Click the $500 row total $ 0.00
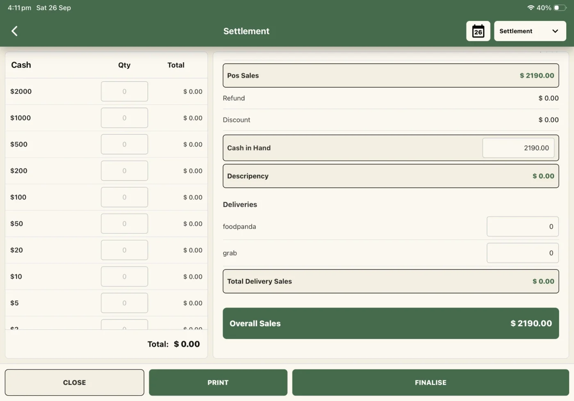This screenshot has height=401, width=574. pyautogui.click(x=193, y=144)
